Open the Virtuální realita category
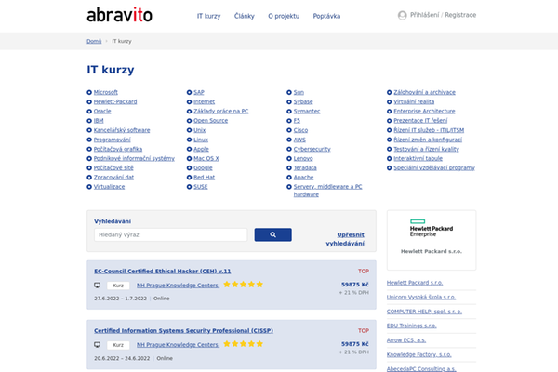This screenshot has width=558, height=372. click(414, 101)
